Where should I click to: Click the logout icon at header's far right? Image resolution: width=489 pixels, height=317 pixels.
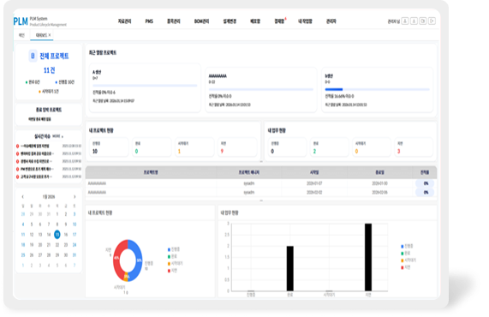click(432, 21)
